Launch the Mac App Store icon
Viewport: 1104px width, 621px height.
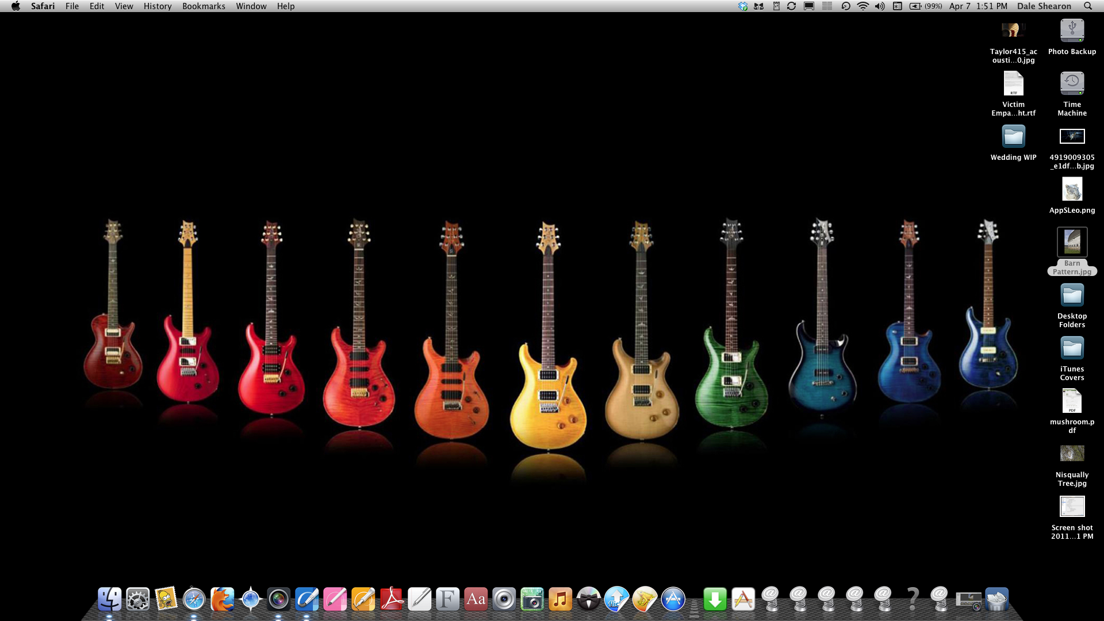coord(673,599)
